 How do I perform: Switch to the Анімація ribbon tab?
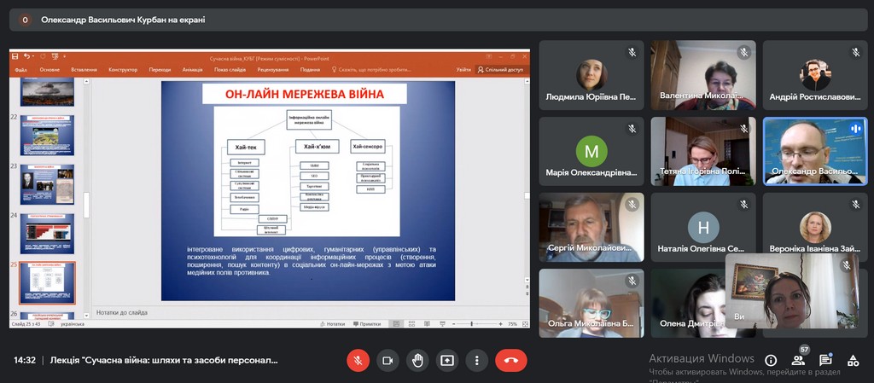[x=192, y=70]
